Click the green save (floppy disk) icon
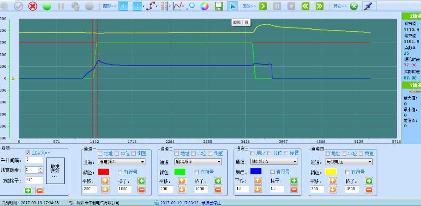Screen dimensions: 421x206 [x=218, y=6]
